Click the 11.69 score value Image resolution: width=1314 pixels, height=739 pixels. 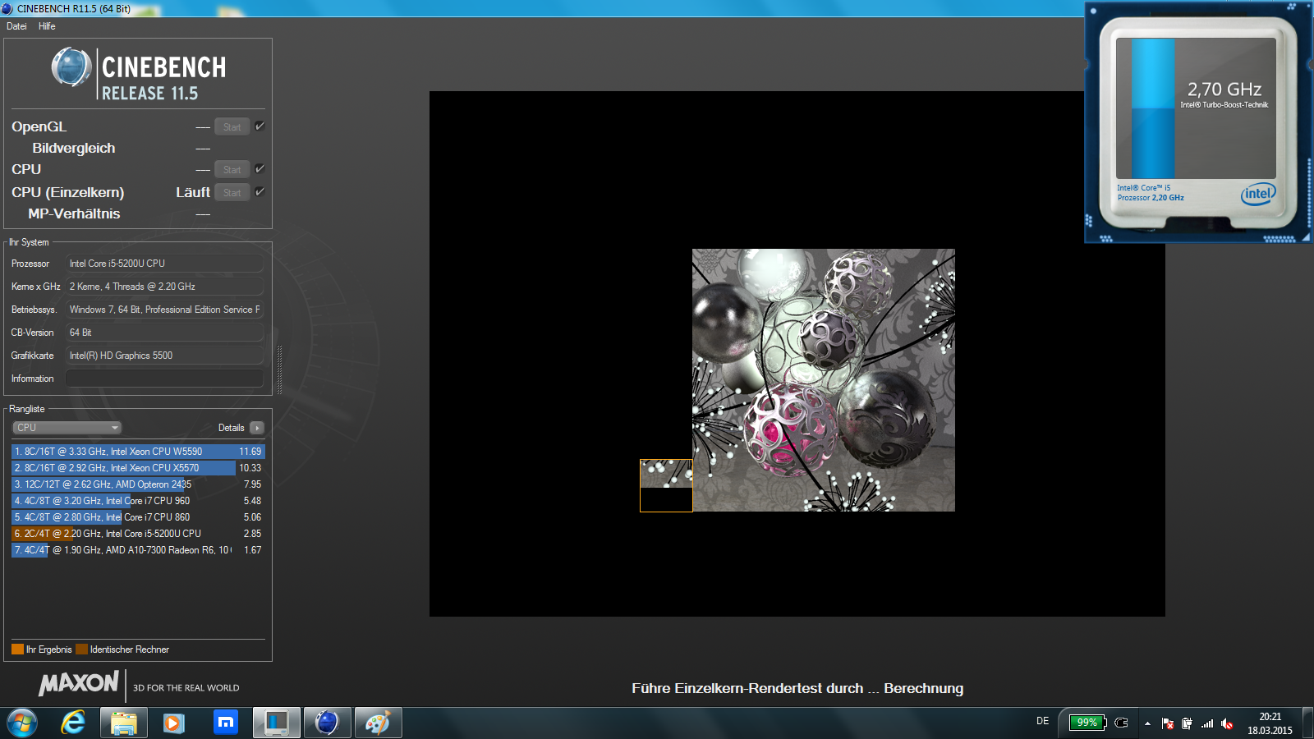point(250,452)
